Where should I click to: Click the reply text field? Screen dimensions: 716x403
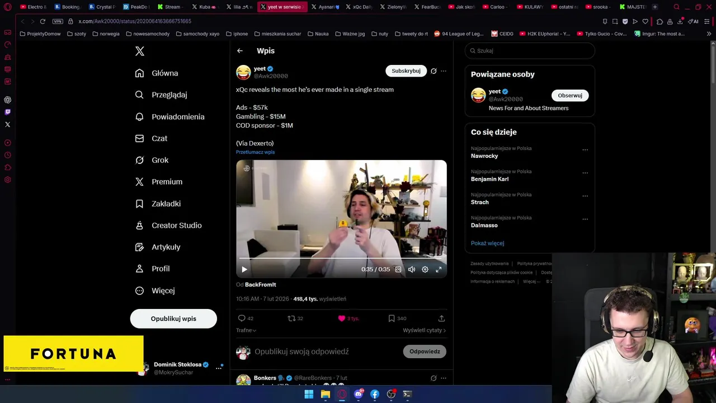[x=324, y=352]
